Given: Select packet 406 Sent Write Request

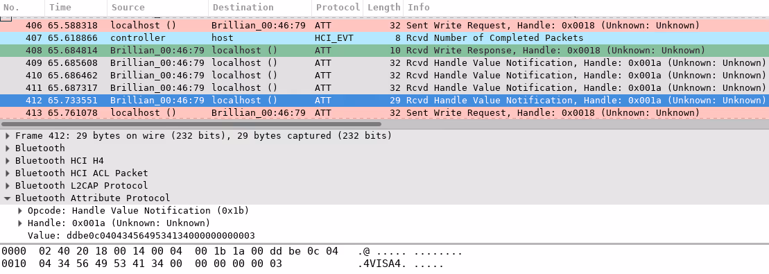Looking at the screenshot, I should [x=384, y=26].
